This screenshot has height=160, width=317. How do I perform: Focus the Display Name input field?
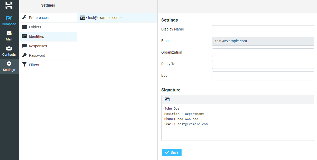click(263, 30)
